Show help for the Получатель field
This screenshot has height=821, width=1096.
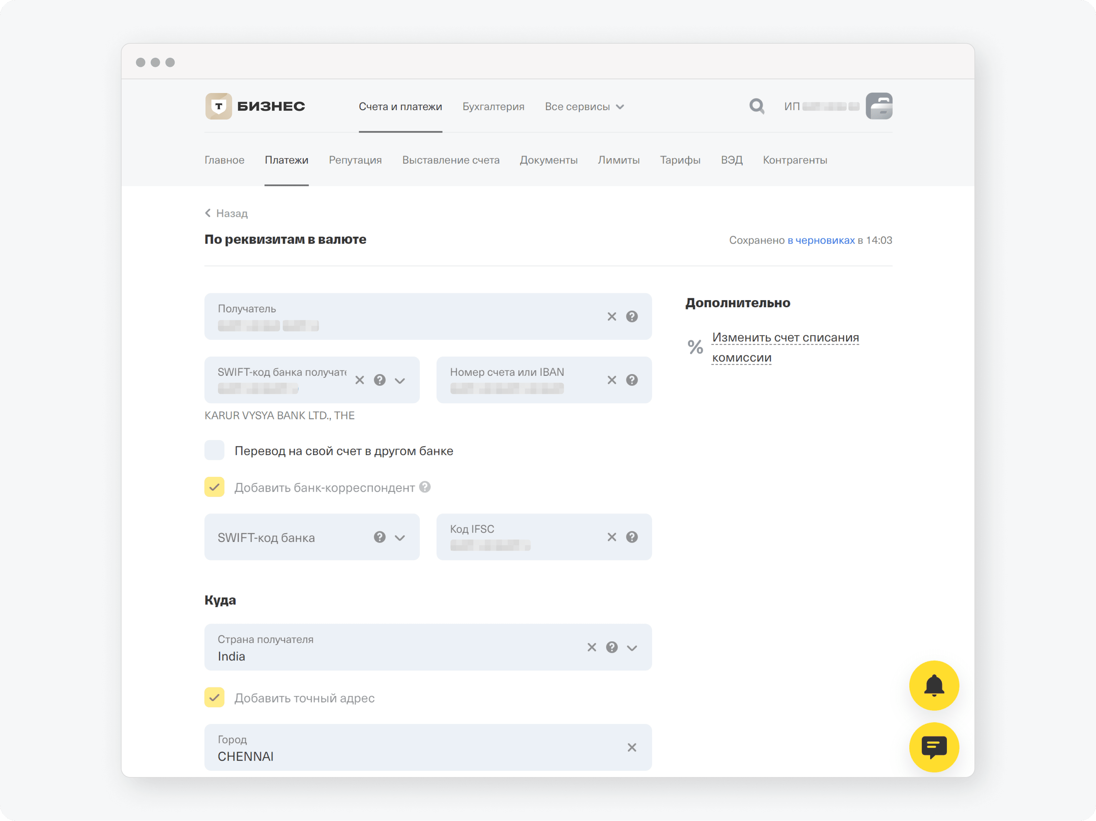(x=632, y=317)
